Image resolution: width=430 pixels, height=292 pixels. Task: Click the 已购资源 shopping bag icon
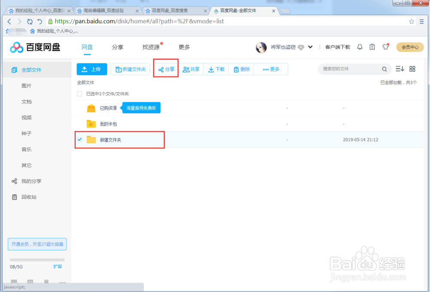coord(91,108)
